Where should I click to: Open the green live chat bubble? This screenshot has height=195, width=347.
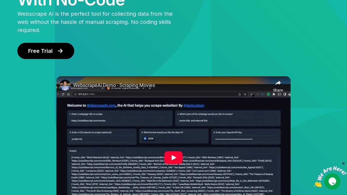(332, 181)
